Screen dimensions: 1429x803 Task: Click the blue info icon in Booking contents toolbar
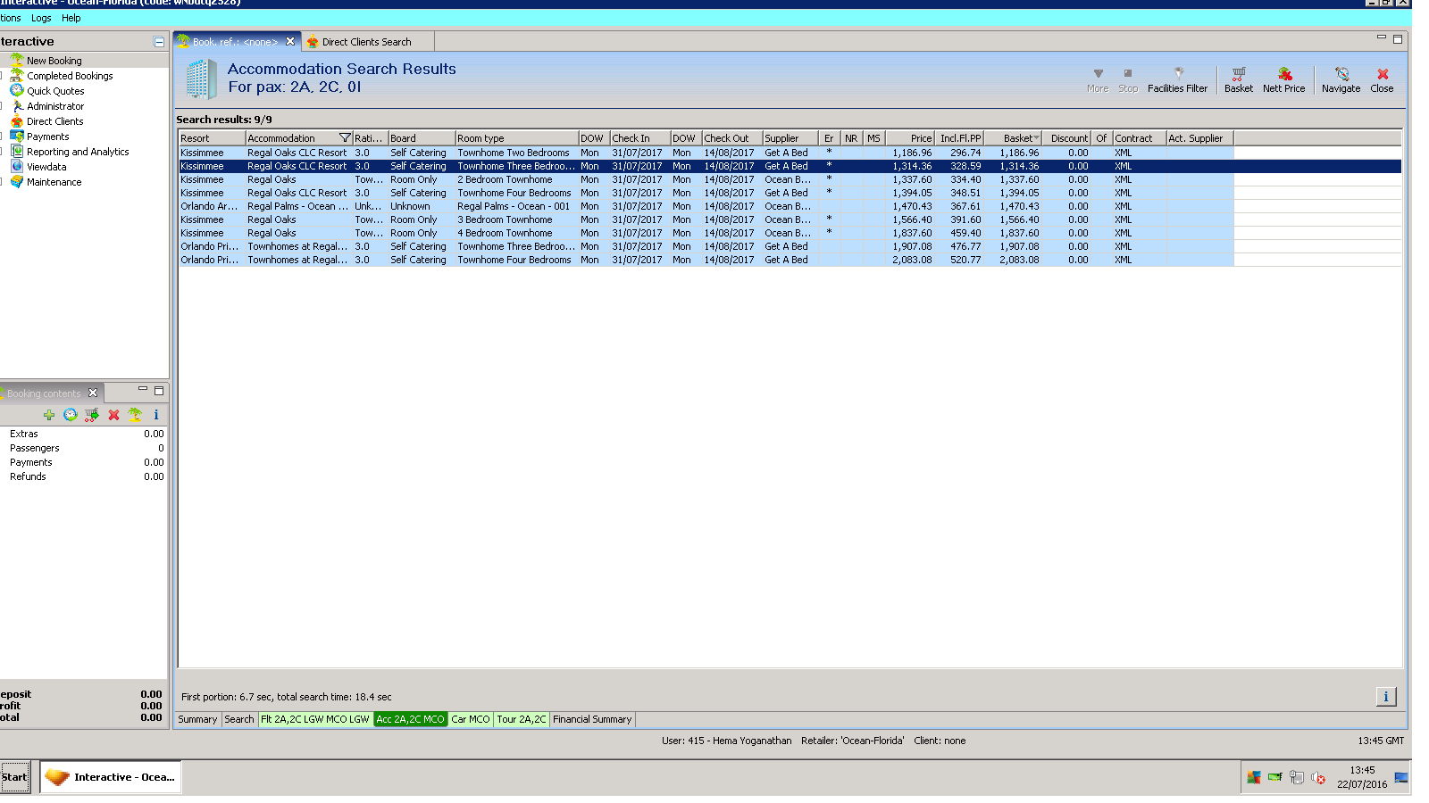[x=156, y=415]
